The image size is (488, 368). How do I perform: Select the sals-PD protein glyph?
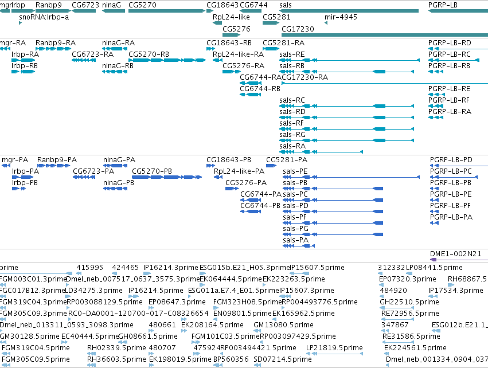333,212
